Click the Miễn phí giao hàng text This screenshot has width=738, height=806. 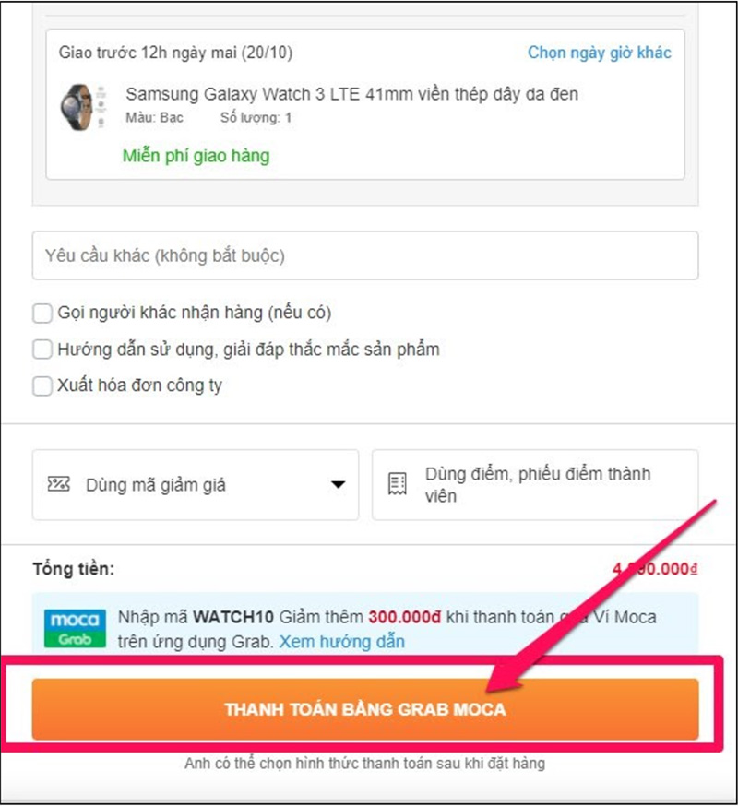pyautogui.click(x=196, y=156)
